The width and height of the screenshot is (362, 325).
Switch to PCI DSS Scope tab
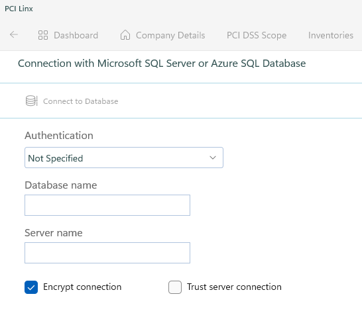pos(257,35)
